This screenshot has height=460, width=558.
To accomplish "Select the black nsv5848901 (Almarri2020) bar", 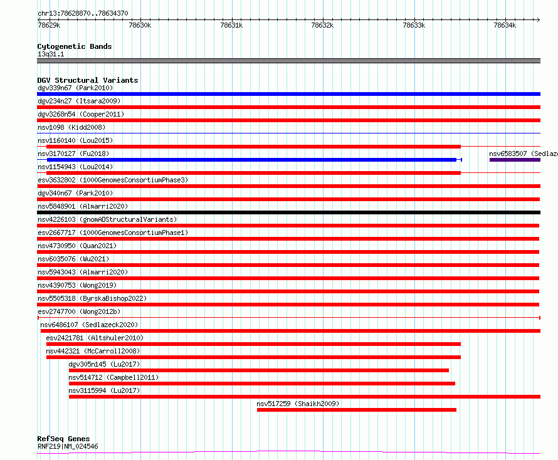I will click(288, 212).
